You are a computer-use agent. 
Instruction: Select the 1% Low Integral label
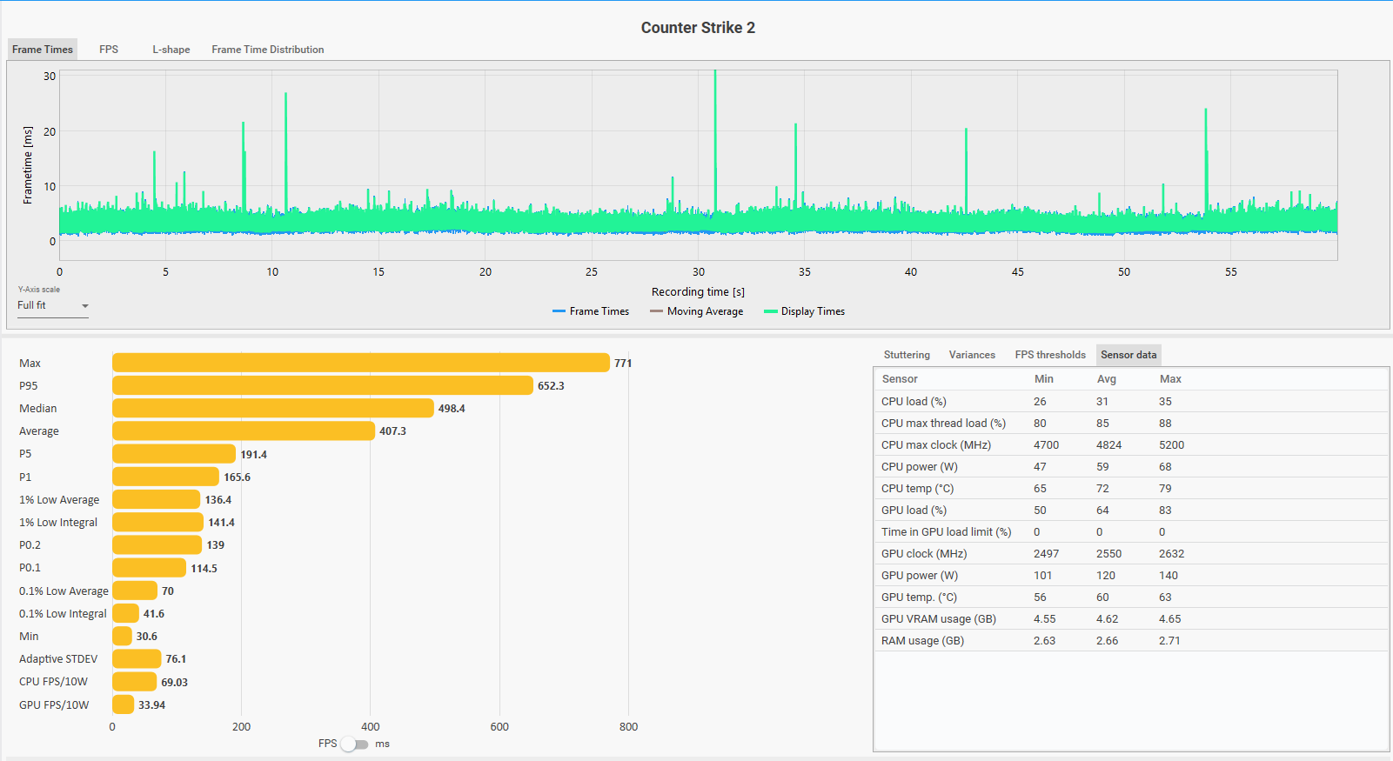58,523
